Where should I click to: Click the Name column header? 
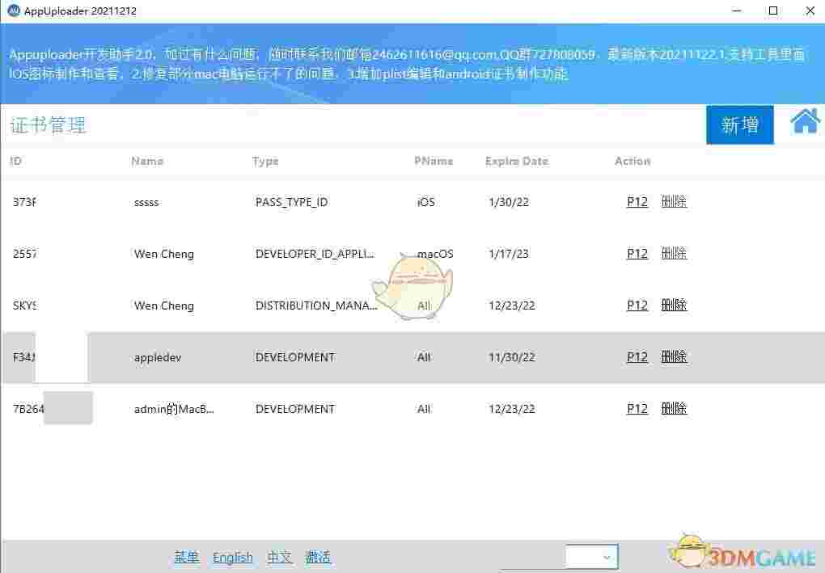[x=146, y=161]
